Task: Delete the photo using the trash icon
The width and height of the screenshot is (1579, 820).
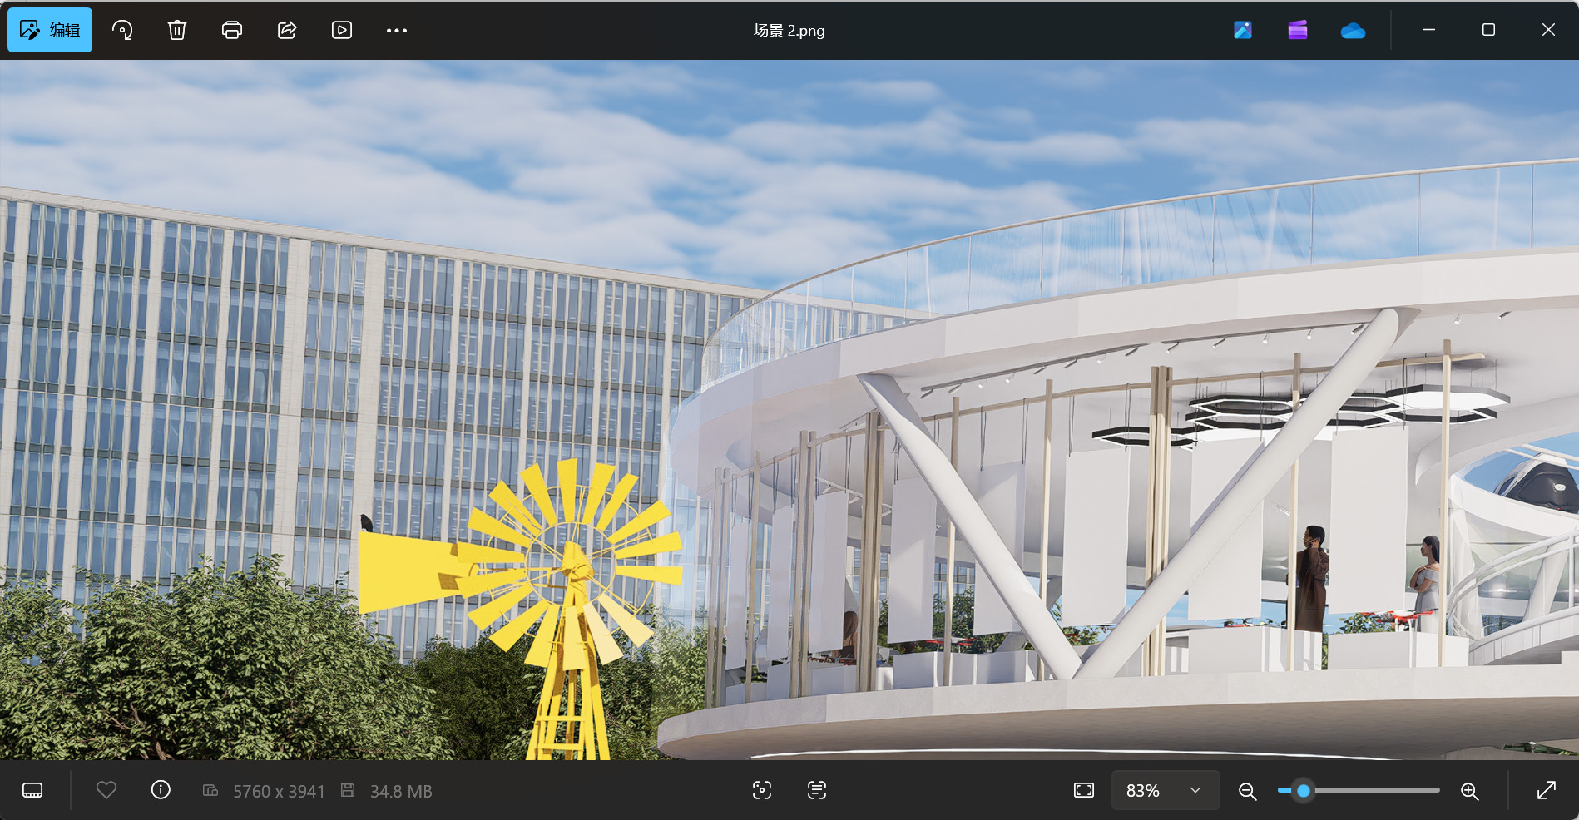Action: point(177,31)
